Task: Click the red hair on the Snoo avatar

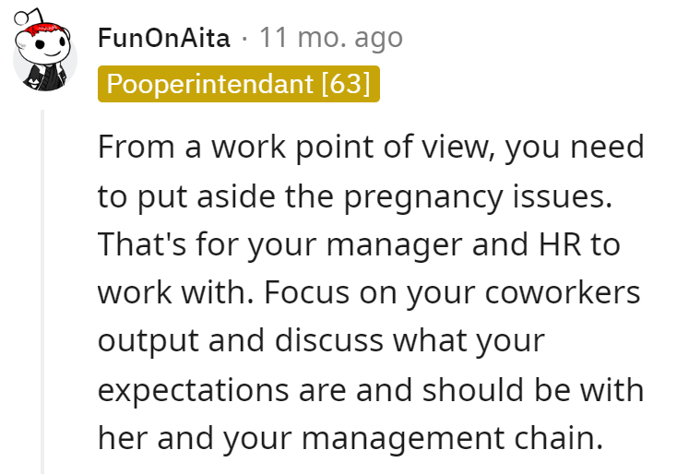Action: (47, 31)
